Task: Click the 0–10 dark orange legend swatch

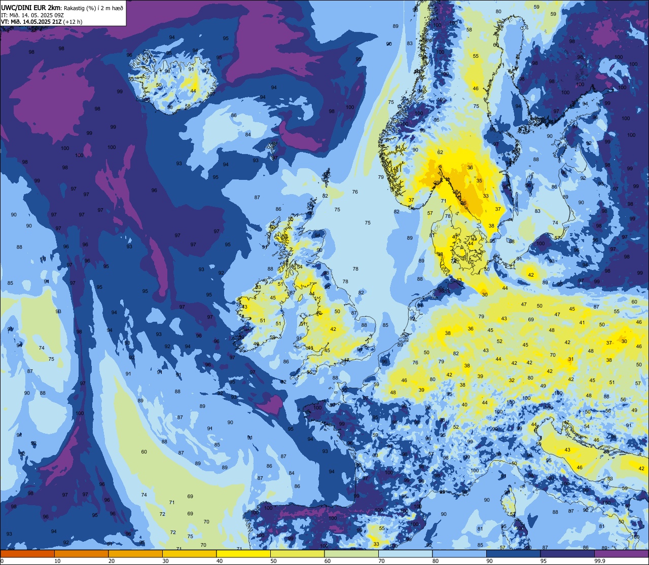Action: pos(27,553)
